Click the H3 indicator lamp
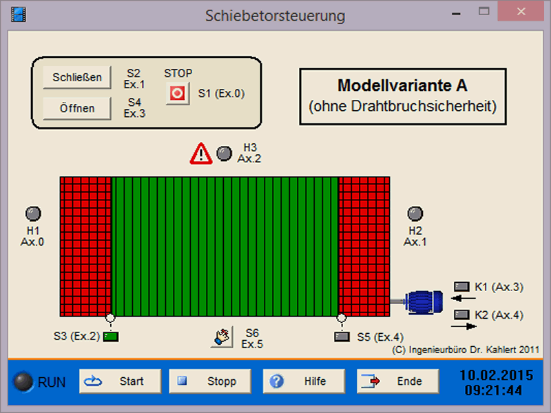The height and width of the screenshot is (413, 551). (x=225, y=153)
